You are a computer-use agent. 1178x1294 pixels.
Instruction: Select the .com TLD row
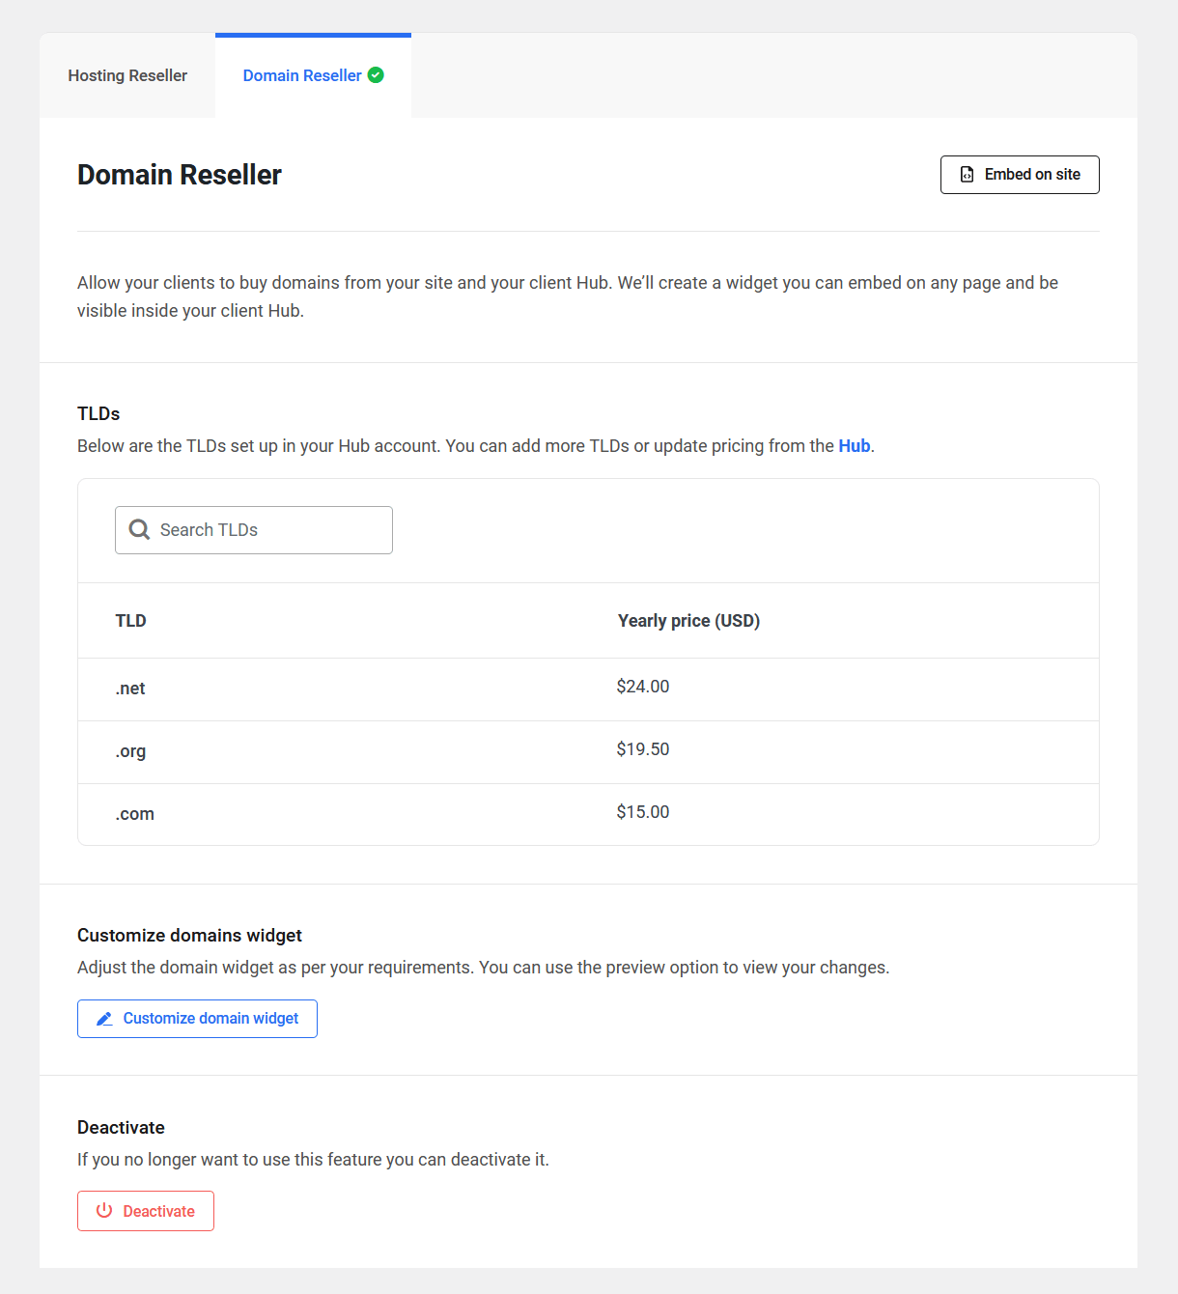[588, 814]
